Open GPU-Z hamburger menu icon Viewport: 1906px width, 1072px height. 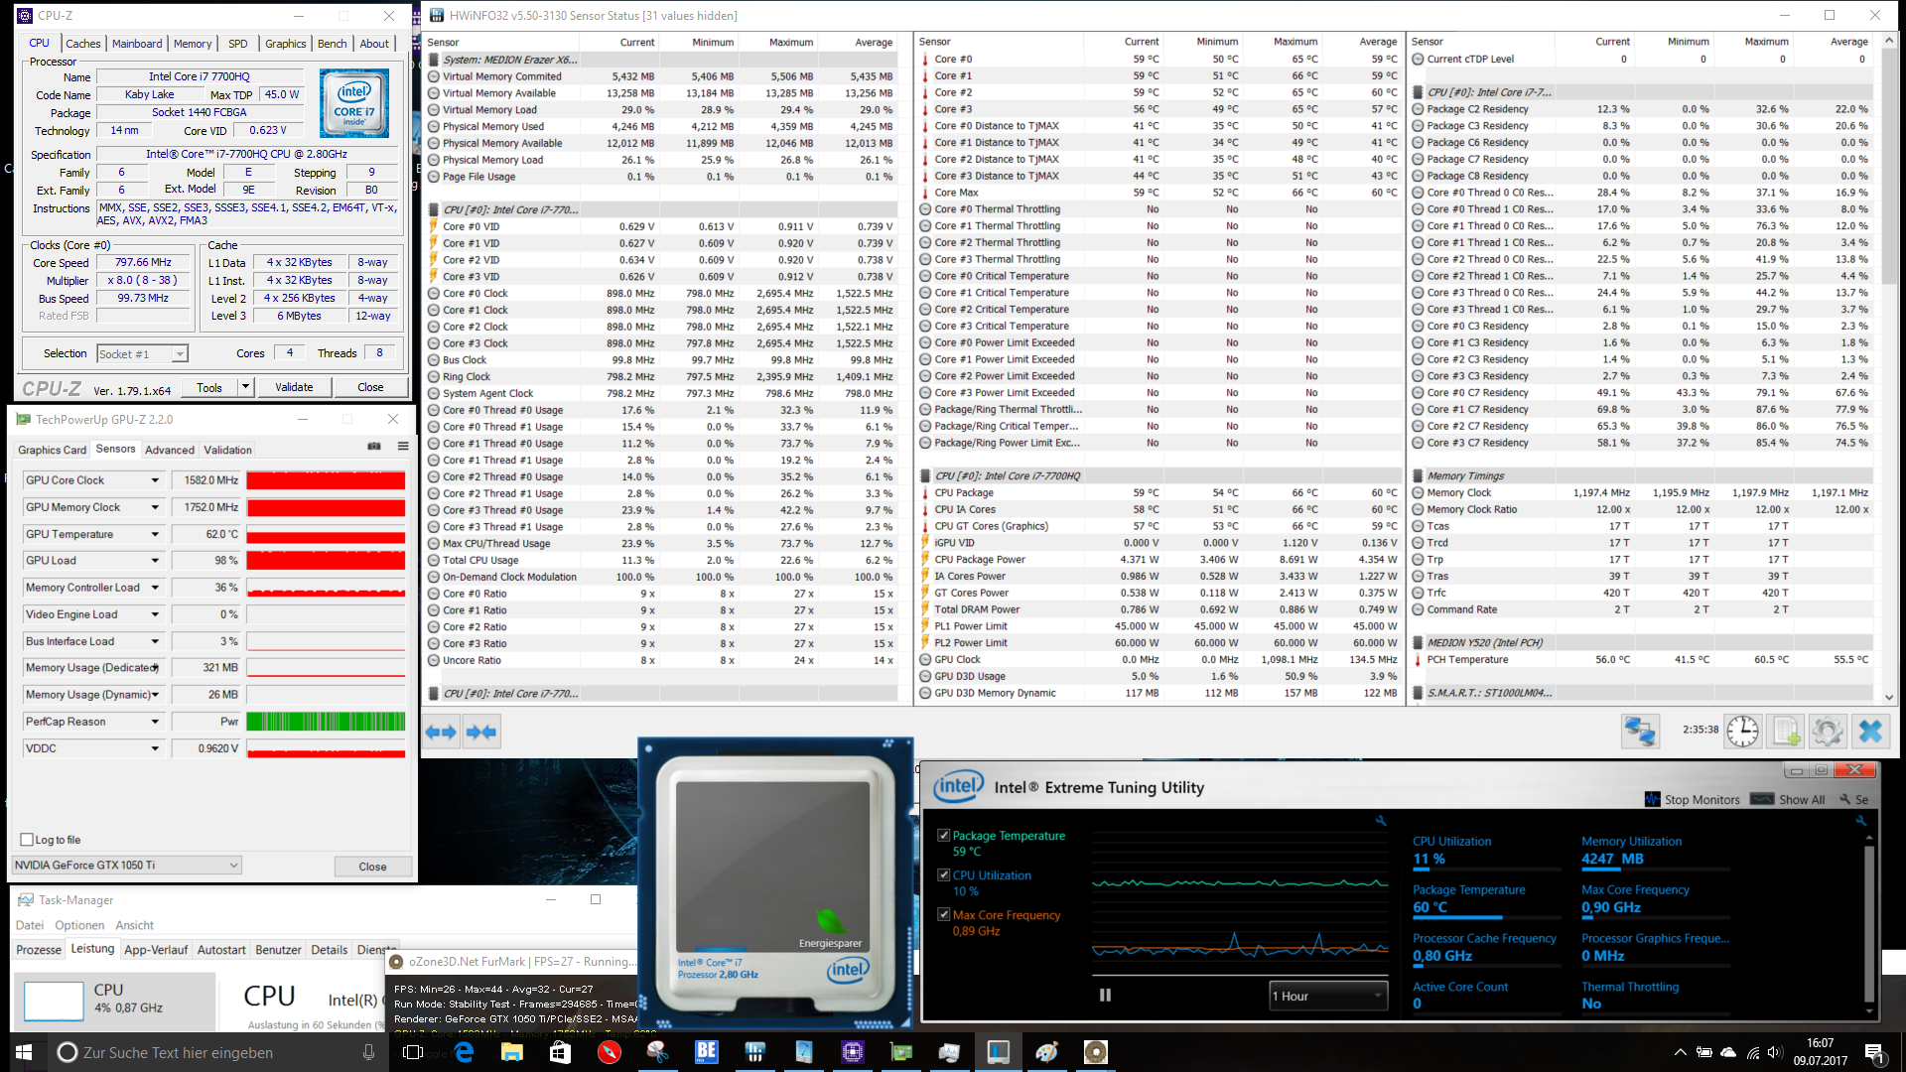click(x=403, y=447)
